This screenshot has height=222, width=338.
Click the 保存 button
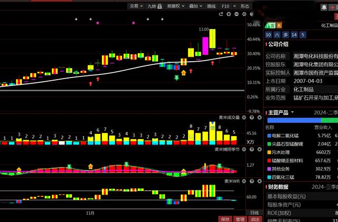click(x=225, y=218)
